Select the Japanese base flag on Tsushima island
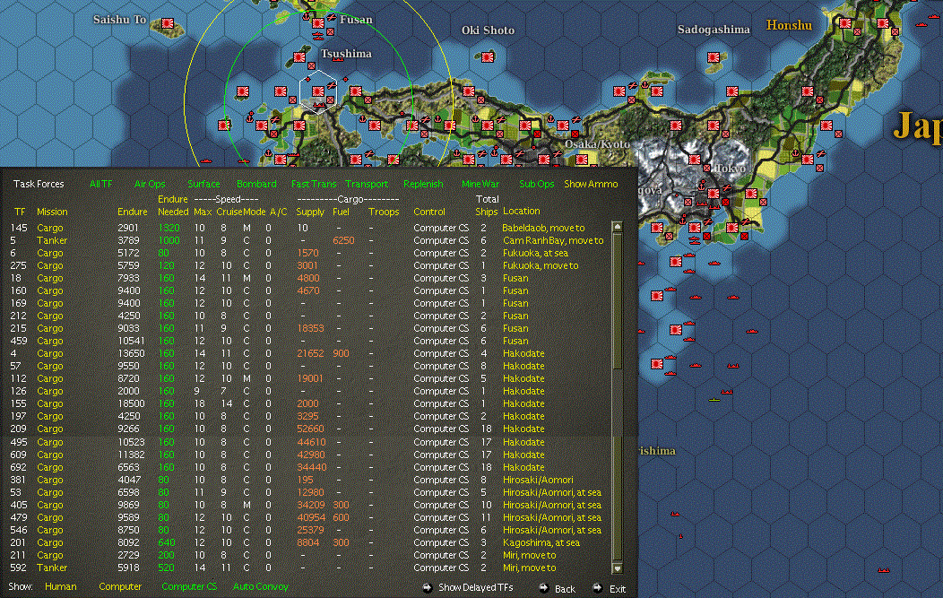Viewport: 943px width, 598px height. coord(298,57)
